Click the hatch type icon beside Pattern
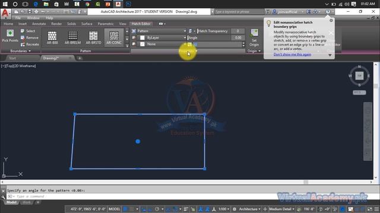Viewport: 380px width, 213px height. [x=134, y=31]
